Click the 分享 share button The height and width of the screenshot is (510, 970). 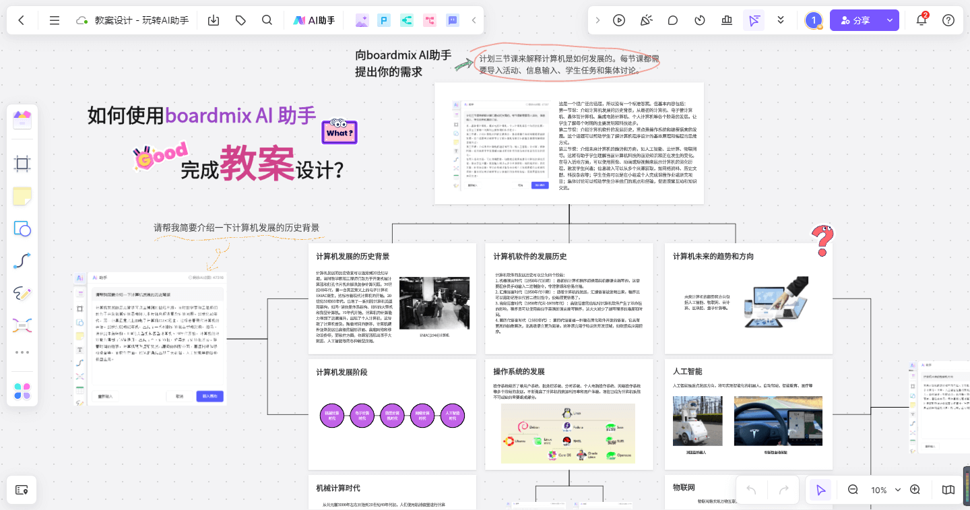click(x=855, y=20)
